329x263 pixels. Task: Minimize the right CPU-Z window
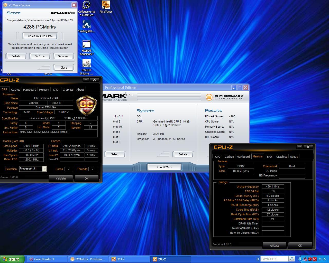tap(299, 147)
